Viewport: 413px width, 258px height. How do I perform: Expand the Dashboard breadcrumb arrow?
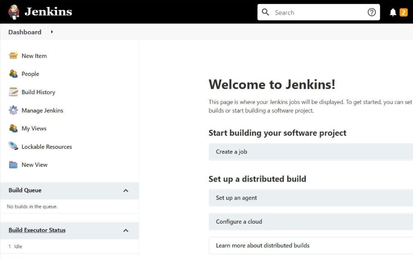52,32
